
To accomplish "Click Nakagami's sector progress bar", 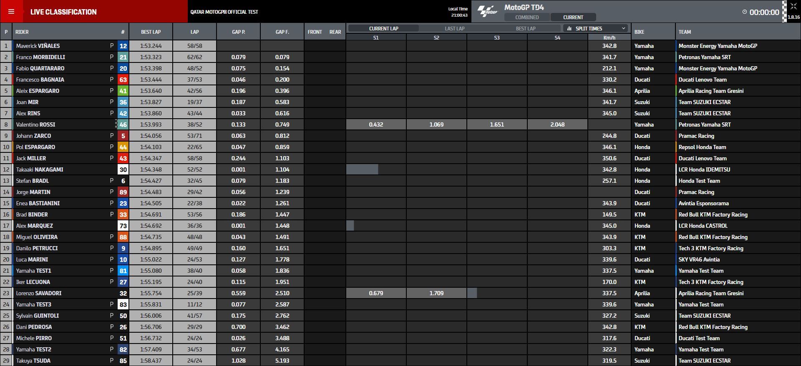I will [x=362, y=169].
